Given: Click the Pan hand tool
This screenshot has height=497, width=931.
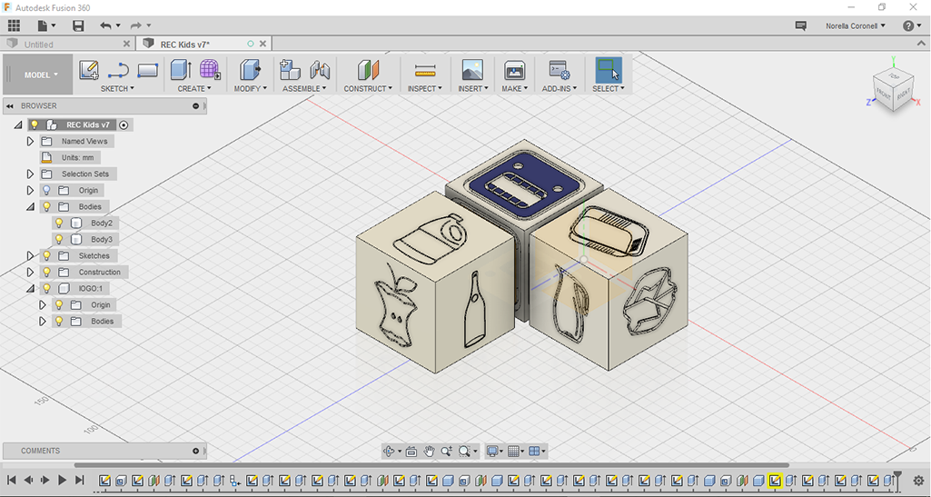Looking at the screenshot, I should 430,452.
